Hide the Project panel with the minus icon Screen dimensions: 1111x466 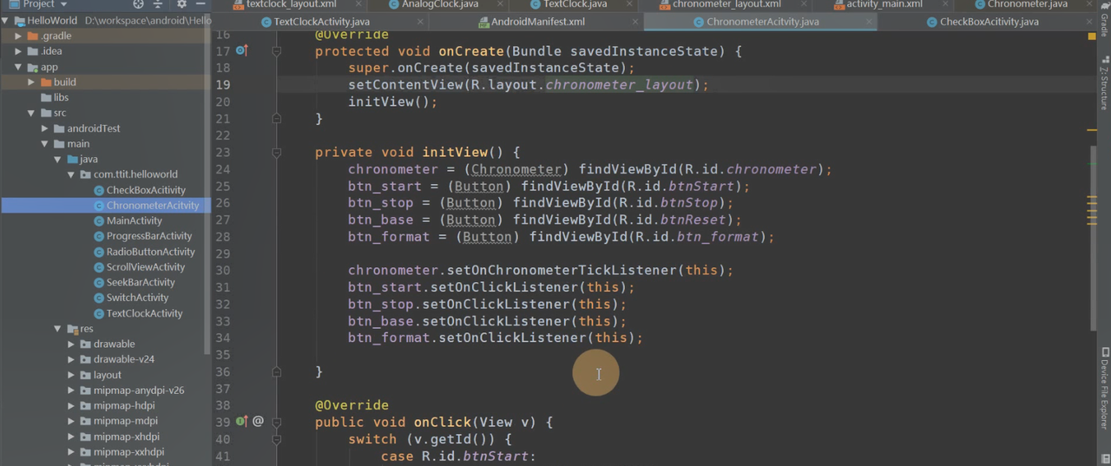[x=201, y=4]
